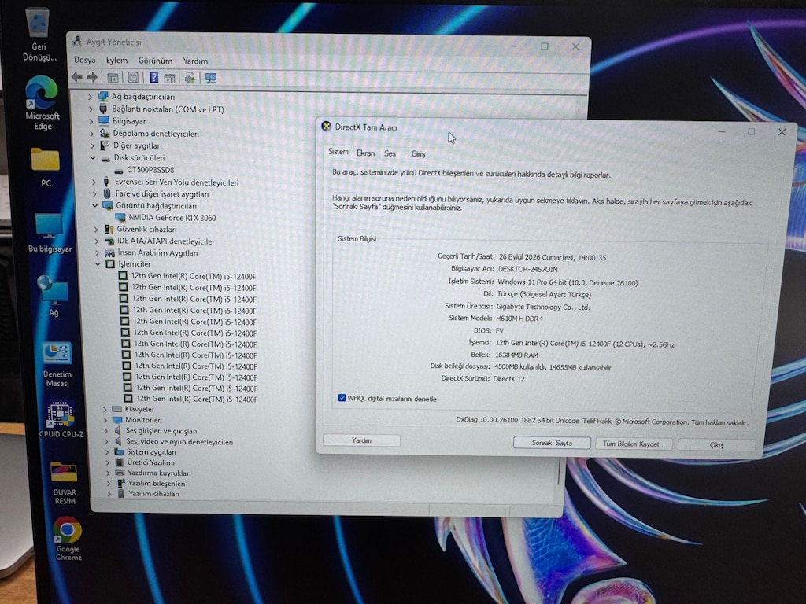Toggle the action pane toolbar icon
Image resolution: width=806 pixels, height=604 pixels.
click(x=169, y=78)
